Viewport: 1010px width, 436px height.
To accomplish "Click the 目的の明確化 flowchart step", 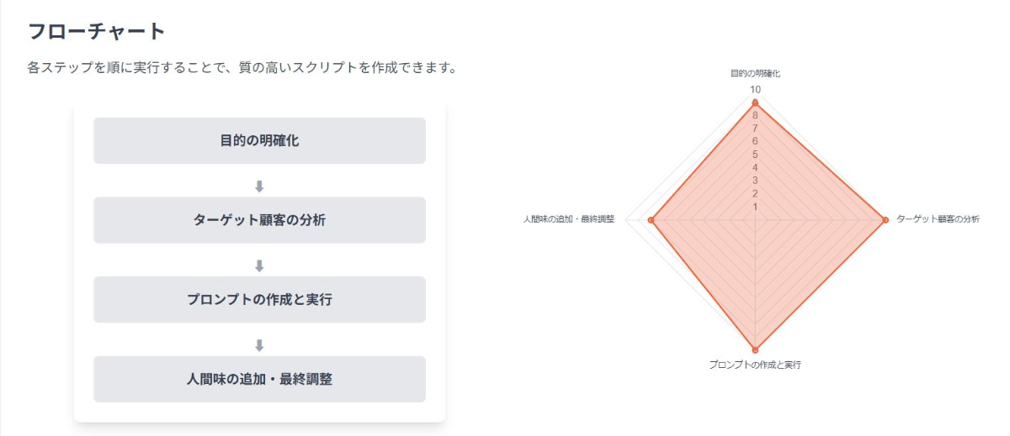I will point(259,140).
